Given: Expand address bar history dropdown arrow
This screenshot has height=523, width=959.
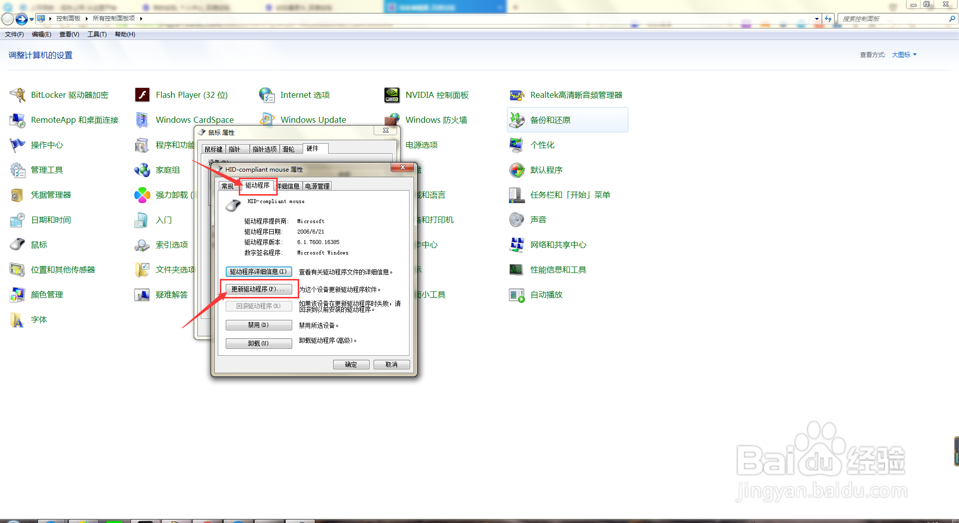Looking at the screenshot, I should click(817, 18).
